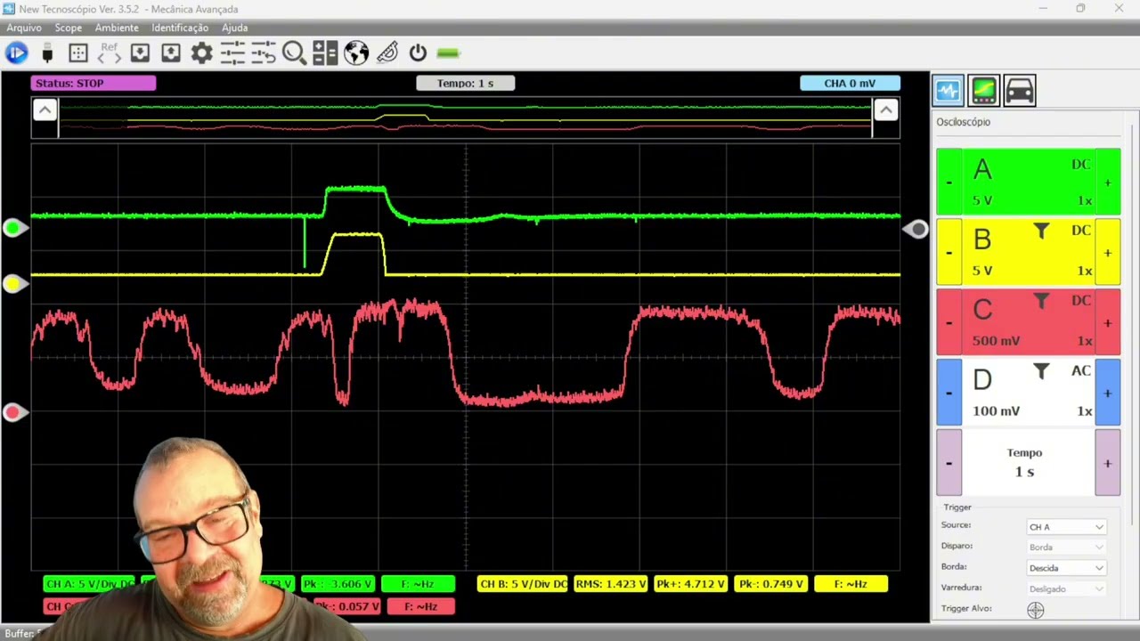Open the sliders adjustment icon

(232, 53)
